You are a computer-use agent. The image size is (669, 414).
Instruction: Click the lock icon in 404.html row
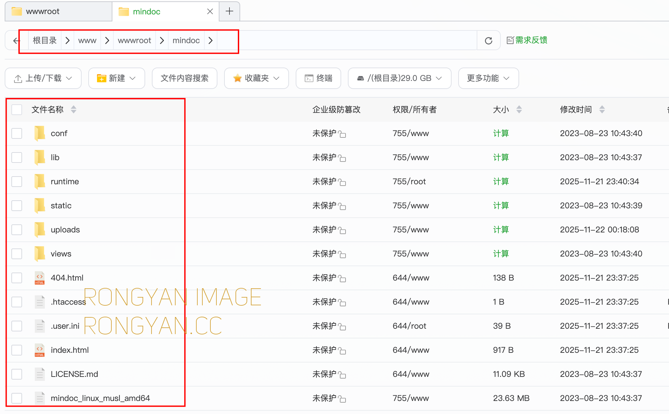[342, 279]
